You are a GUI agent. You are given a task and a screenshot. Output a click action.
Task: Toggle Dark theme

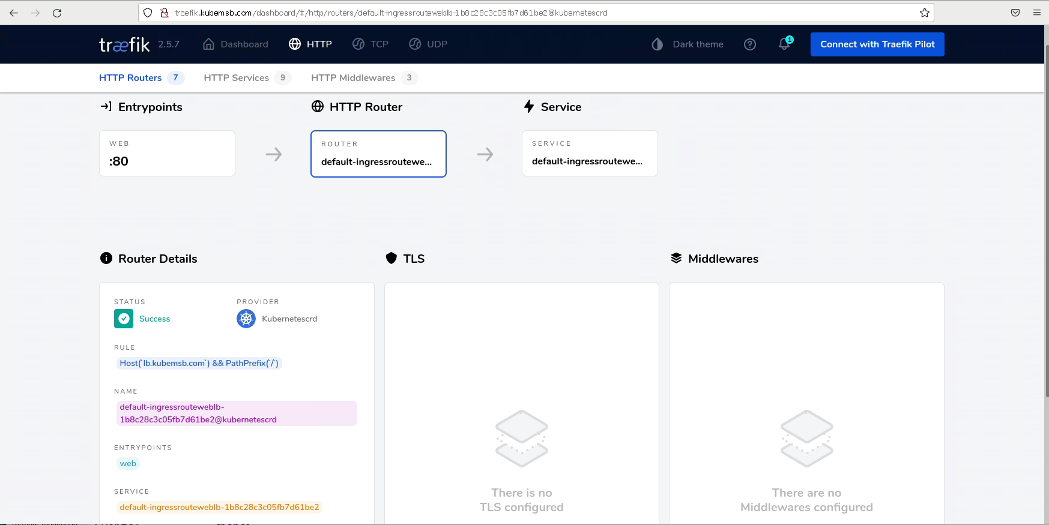point(688,44)
